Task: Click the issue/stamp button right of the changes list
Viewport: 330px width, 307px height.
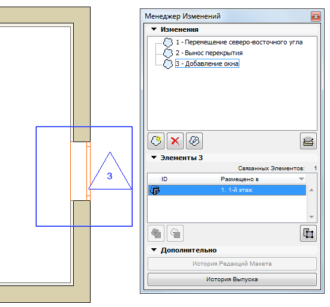Action: coord(308,141)
